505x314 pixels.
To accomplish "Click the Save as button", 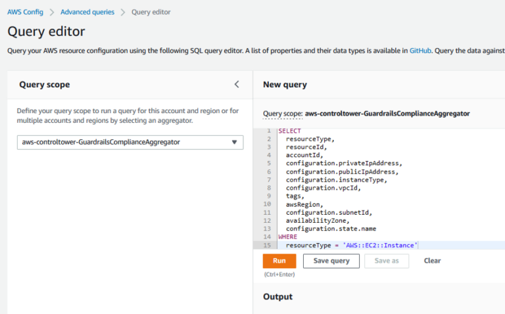I will click(x=387, y=261).
